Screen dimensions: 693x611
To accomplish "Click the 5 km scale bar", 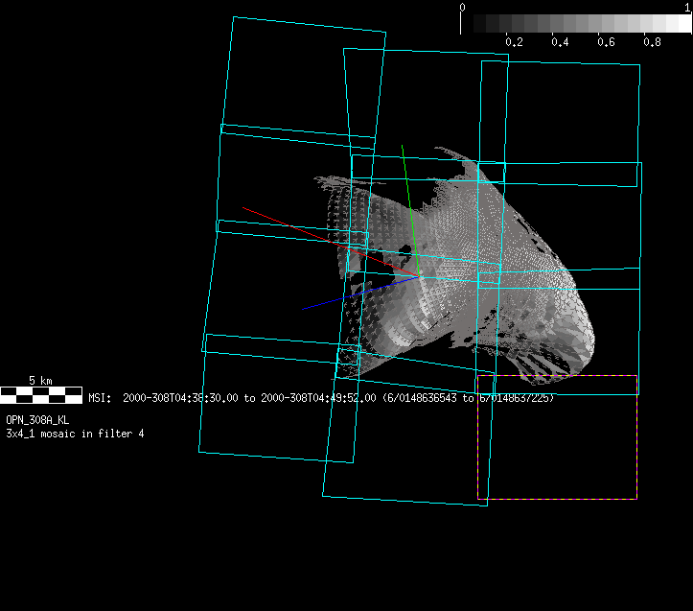I will point(40,393).
